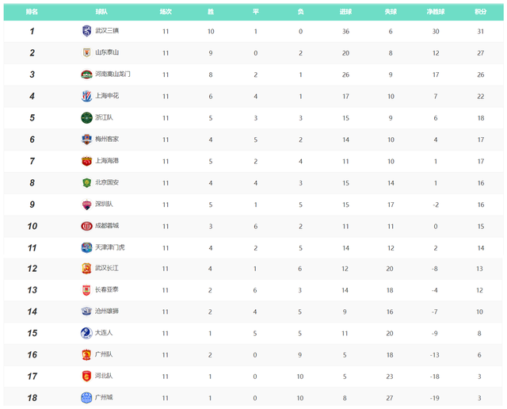Click the 武汉三镇 team logo

coord(86,31)
